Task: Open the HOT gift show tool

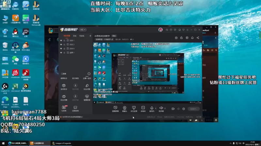Action: 64,109
